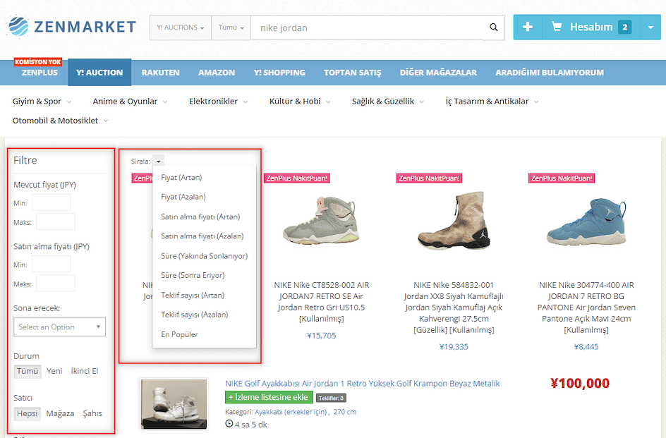
Task: Open the TOPTAN SATIŞ tab
Action: pyautogui.click(x=353, y=72)
